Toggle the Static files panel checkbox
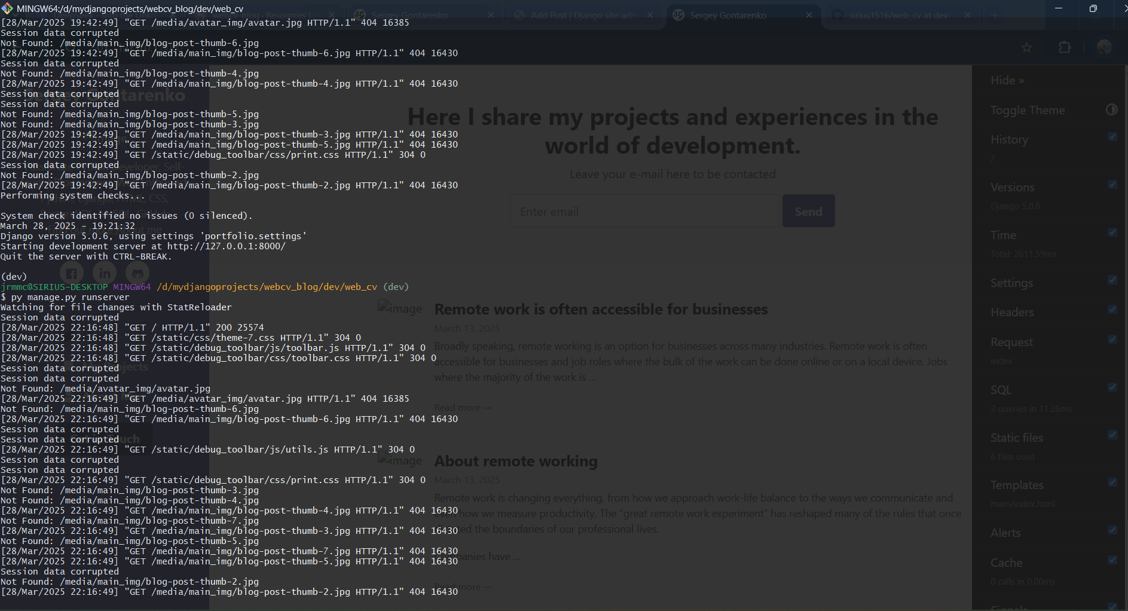 point(1112,435)
